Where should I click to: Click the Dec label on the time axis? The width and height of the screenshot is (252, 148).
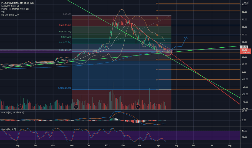88,145
